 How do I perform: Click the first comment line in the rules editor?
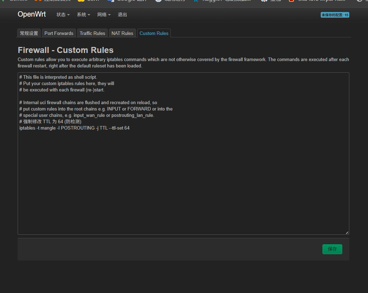coord(58,77)
